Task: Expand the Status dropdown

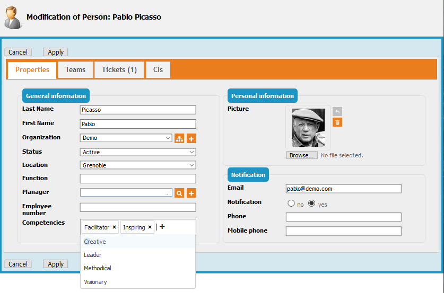Action: tap(138, 152)
